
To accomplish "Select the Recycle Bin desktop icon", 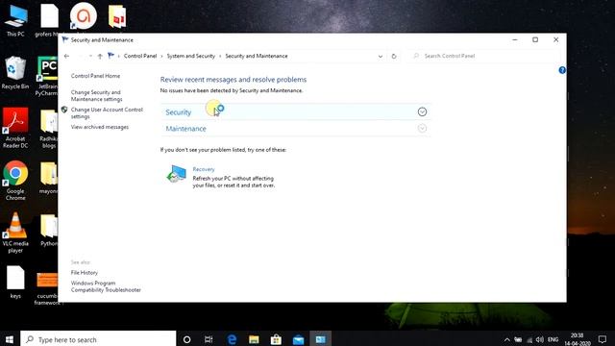I will (15, 73).
